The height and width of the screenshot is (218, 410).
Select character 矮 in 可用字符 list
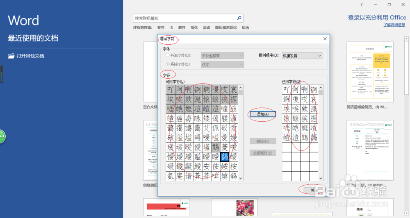[207, 118]
